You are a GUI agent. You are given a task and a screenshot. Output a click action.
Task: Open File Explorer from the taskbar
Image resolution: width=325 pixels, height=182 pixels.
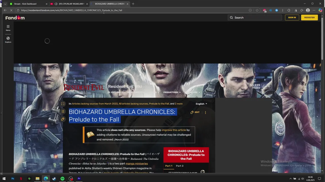coord(38,179)
